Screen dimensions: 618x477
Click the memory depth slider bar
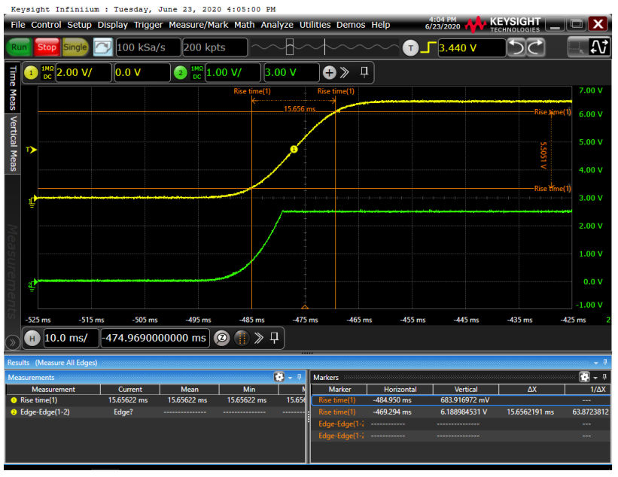324,48
